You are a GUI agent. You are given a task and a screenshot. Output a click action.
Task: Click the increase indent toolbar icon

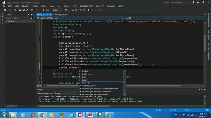point(76,10)
